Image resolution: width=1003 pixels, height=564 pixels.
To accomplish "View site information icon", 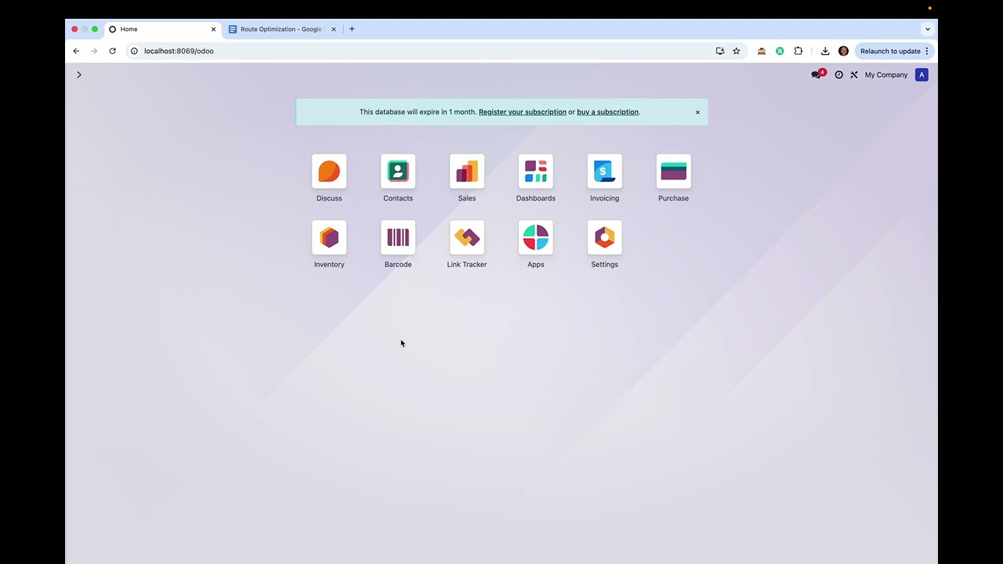I will click(134, 51).
